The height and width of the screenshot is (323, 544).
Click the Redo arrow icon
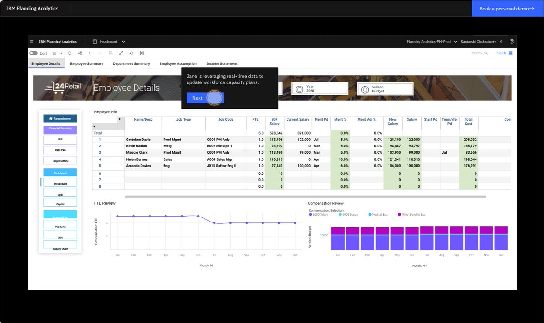click(x=101, y=53)
